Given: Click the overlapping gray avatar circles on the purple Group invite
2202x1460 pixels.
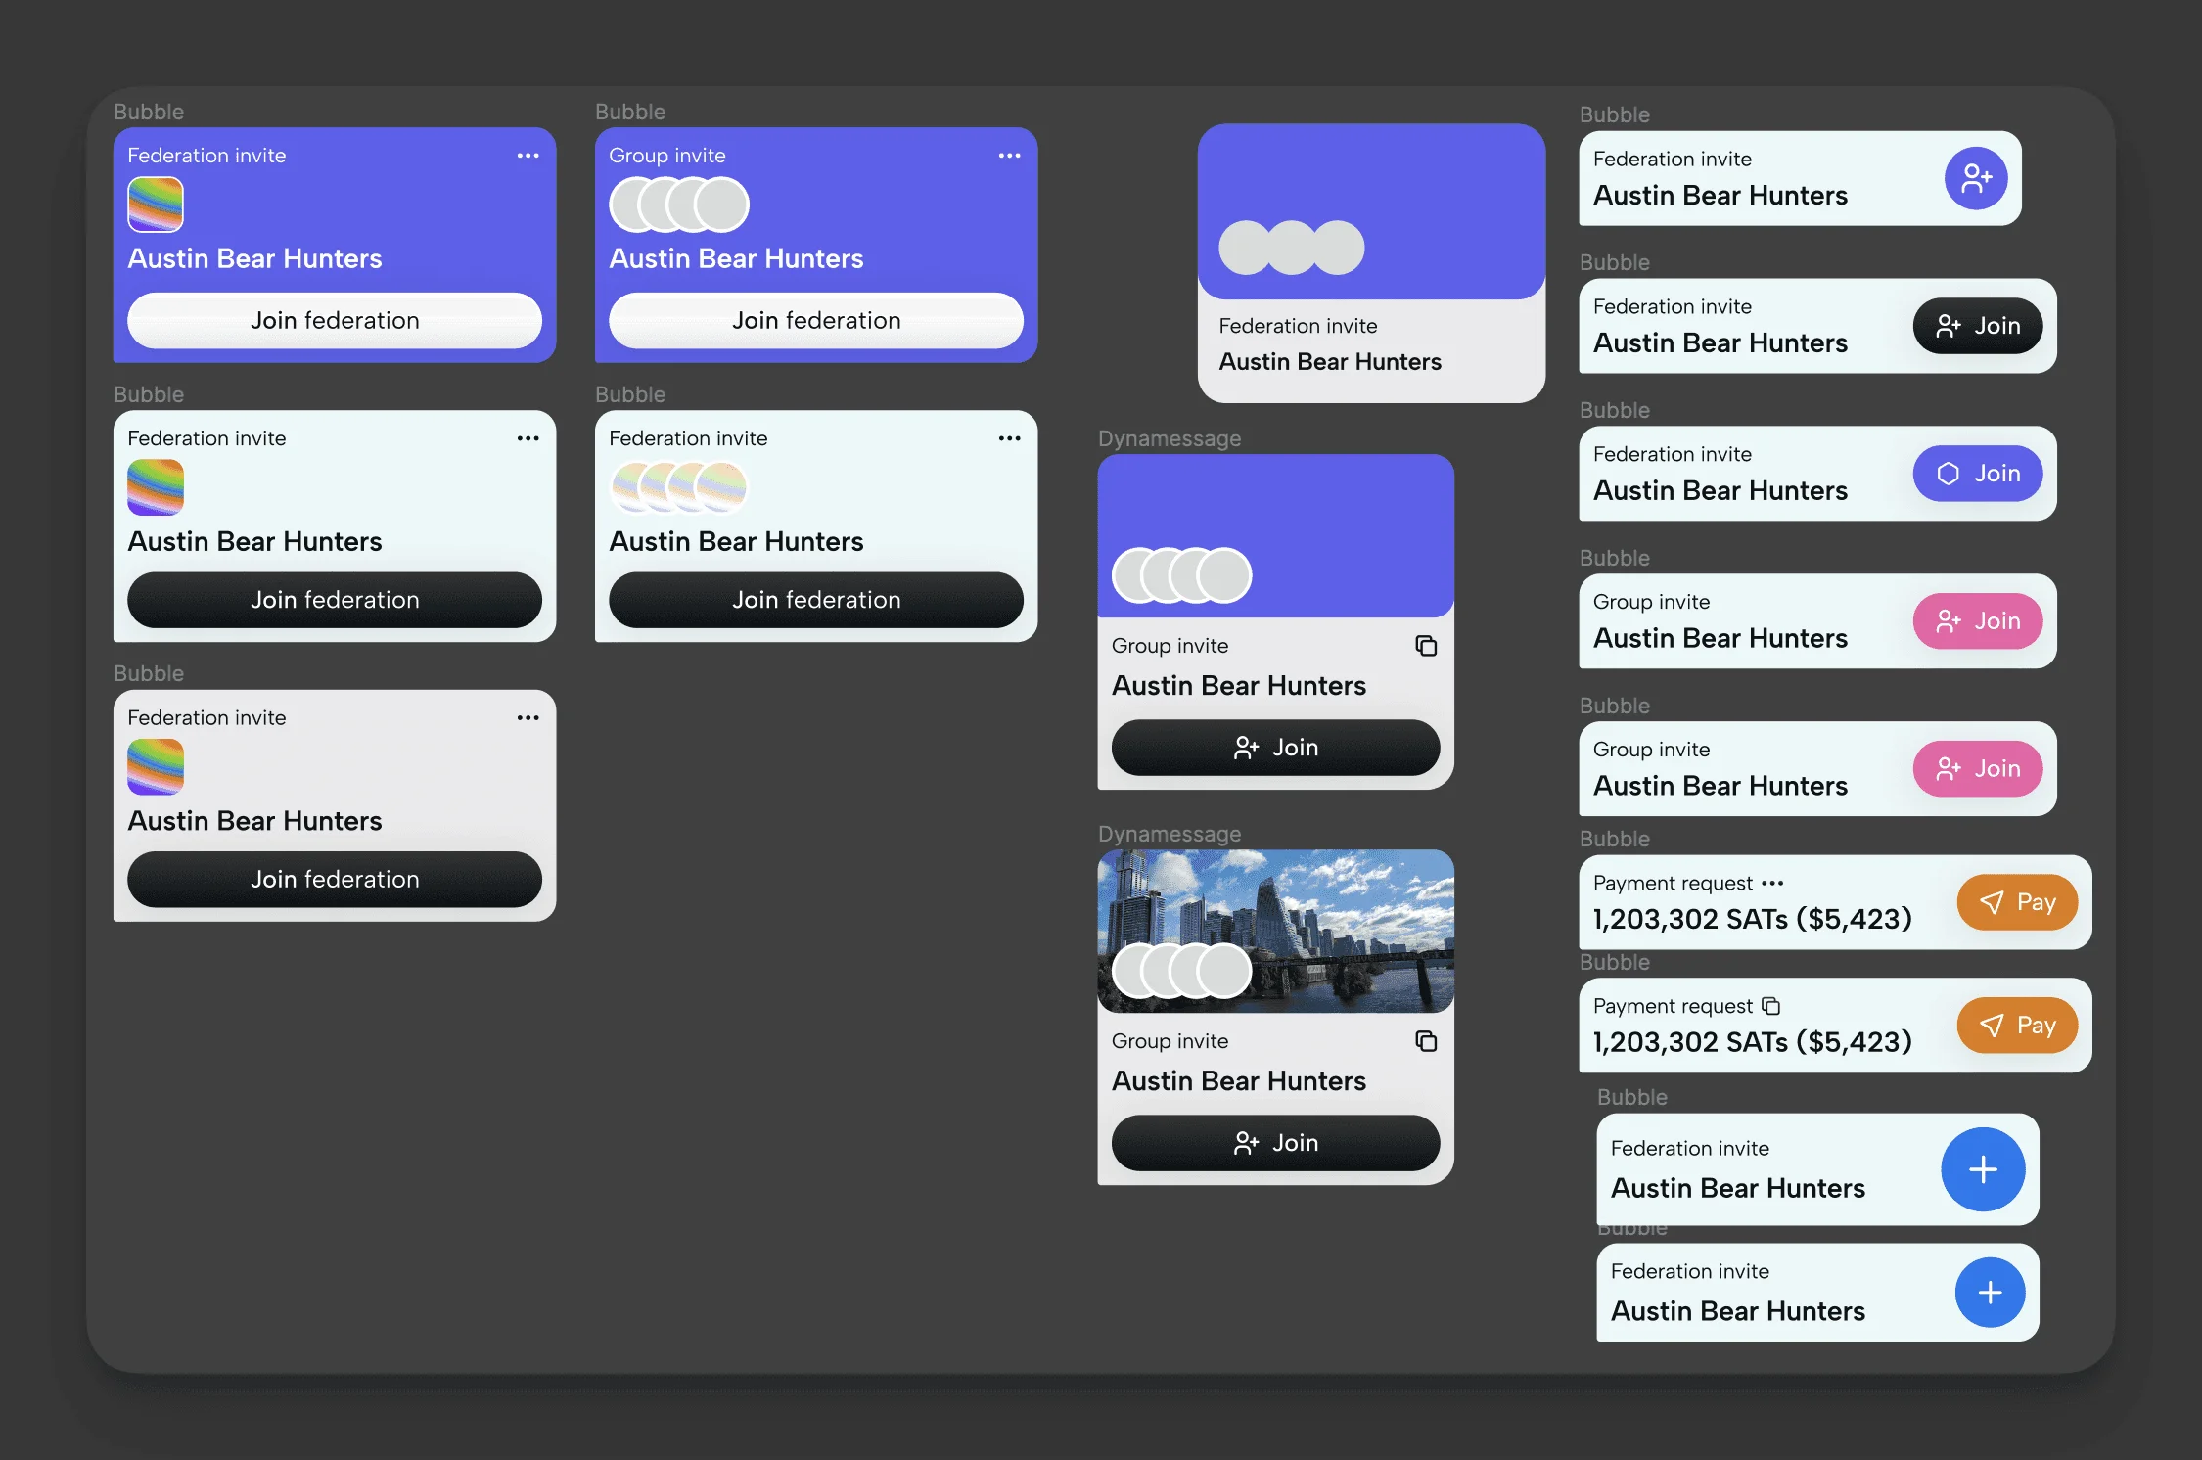Looking at the screenshot, I should tap(678, 205).
